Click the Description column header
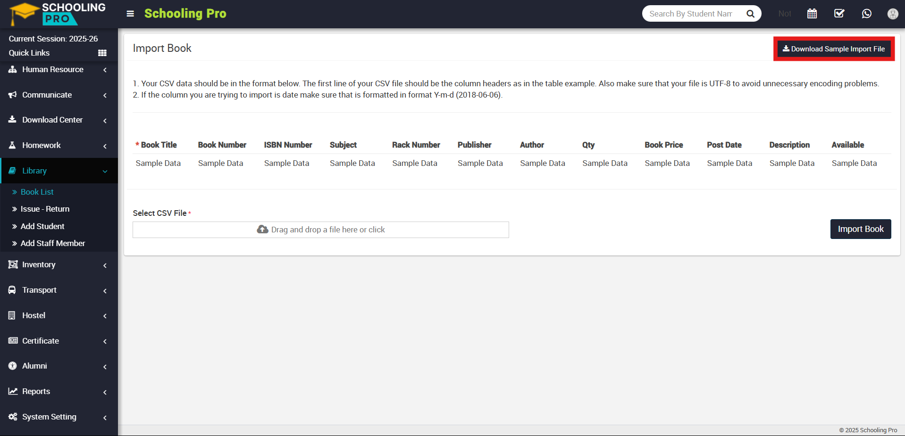 point(789,145)
